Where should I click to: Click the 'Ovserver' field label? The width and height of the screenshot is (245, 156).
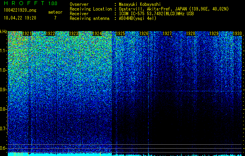tap(79, 4)
